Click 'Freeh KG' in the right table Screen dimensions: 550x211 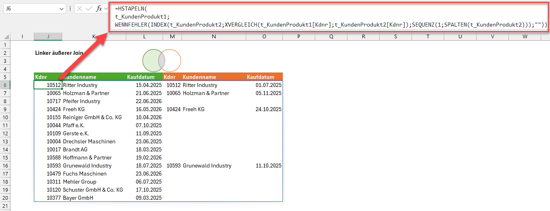click(214, 109)
